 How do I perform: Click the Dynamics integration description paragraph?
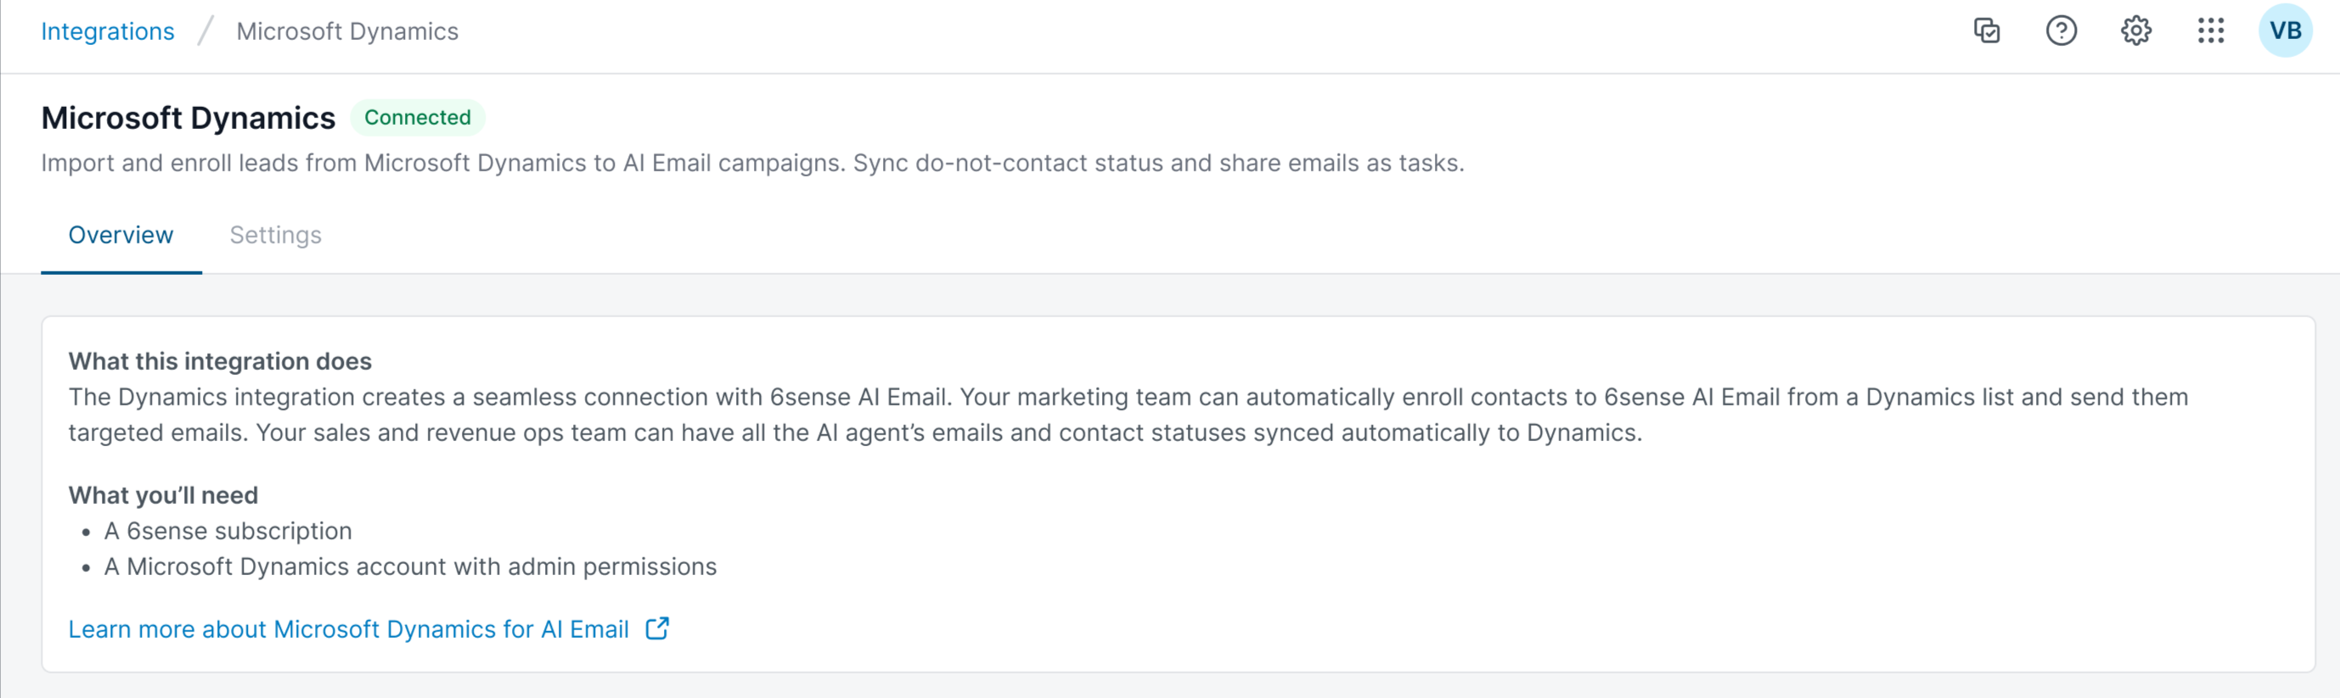point(1128,415)
